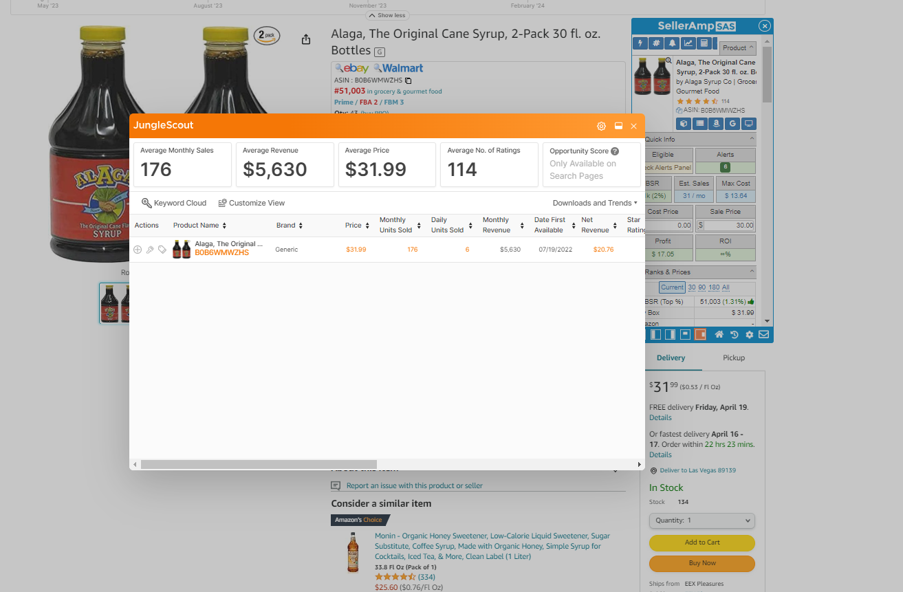Click the tag action icon in Alaga row

coord(162,250)
